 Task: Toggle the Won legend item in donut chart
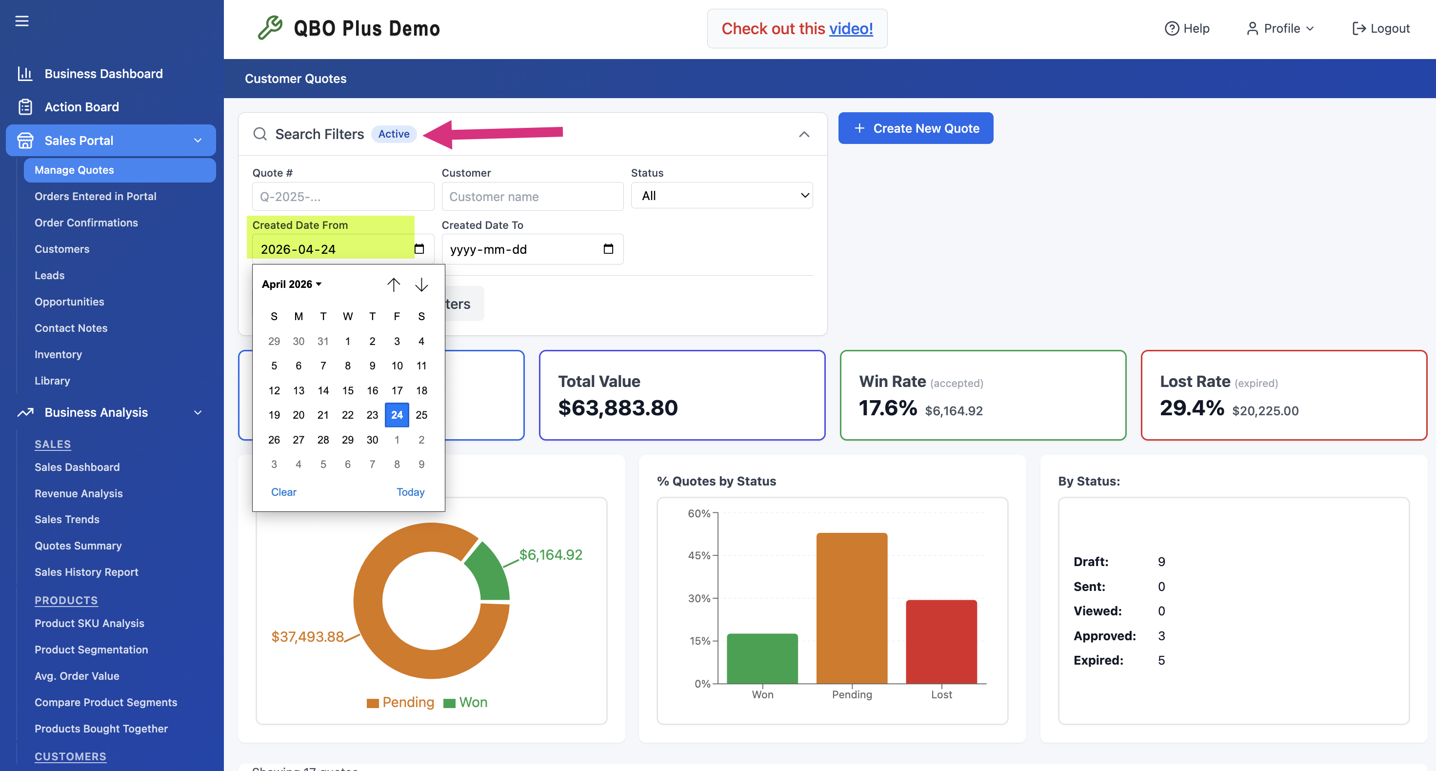465,702
